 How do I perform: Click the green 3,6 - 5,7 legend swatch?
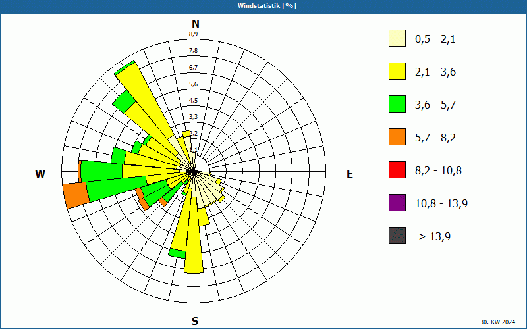397,104
